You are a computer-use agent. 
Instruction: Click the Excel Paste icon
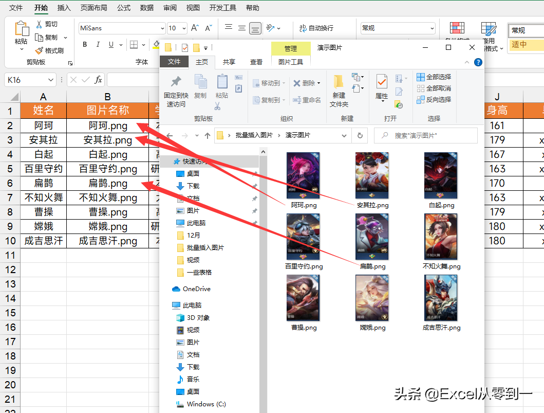(x=22, y=28)
